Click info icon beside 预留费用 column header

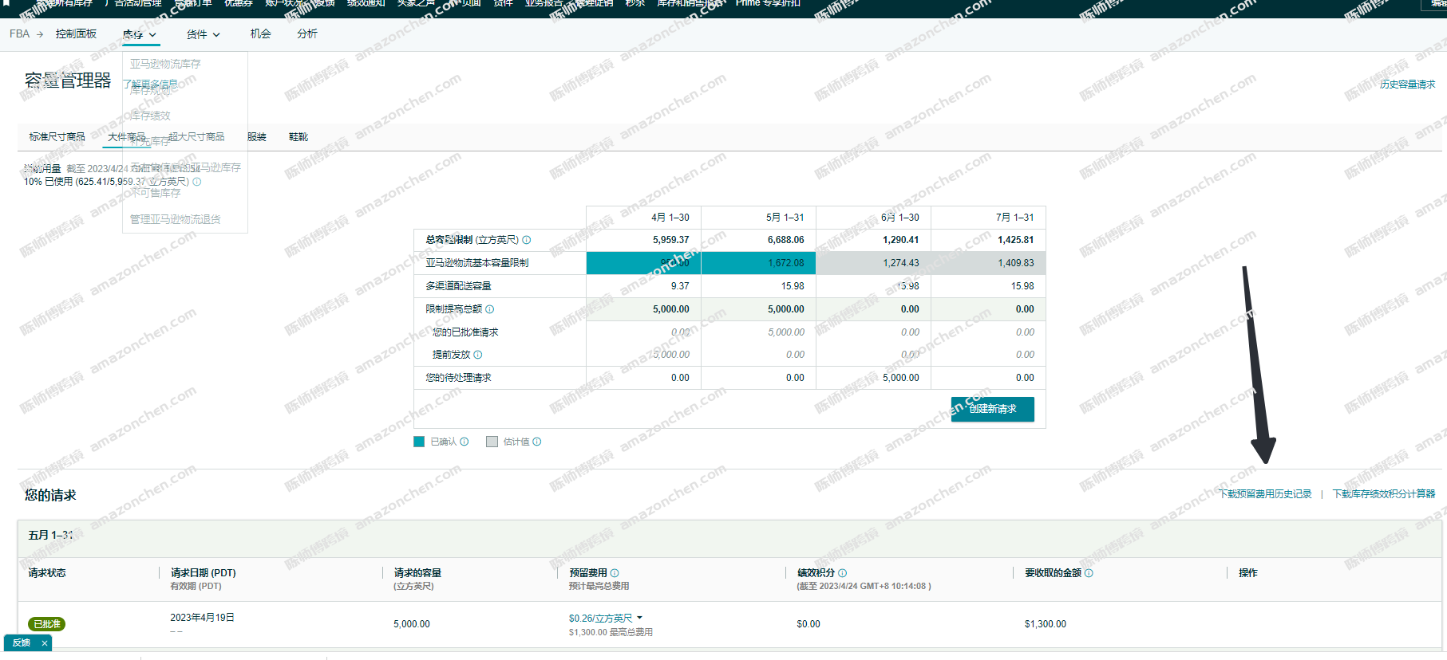[x=615, y=573]
